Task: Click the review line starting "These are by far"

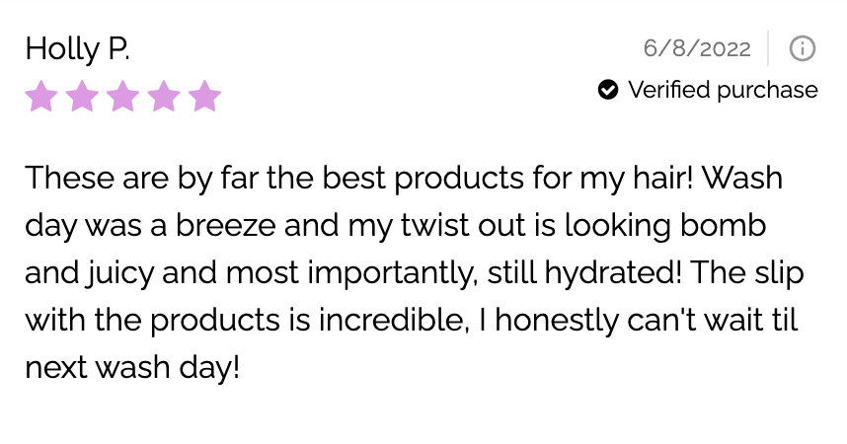Action: [403, 179]
